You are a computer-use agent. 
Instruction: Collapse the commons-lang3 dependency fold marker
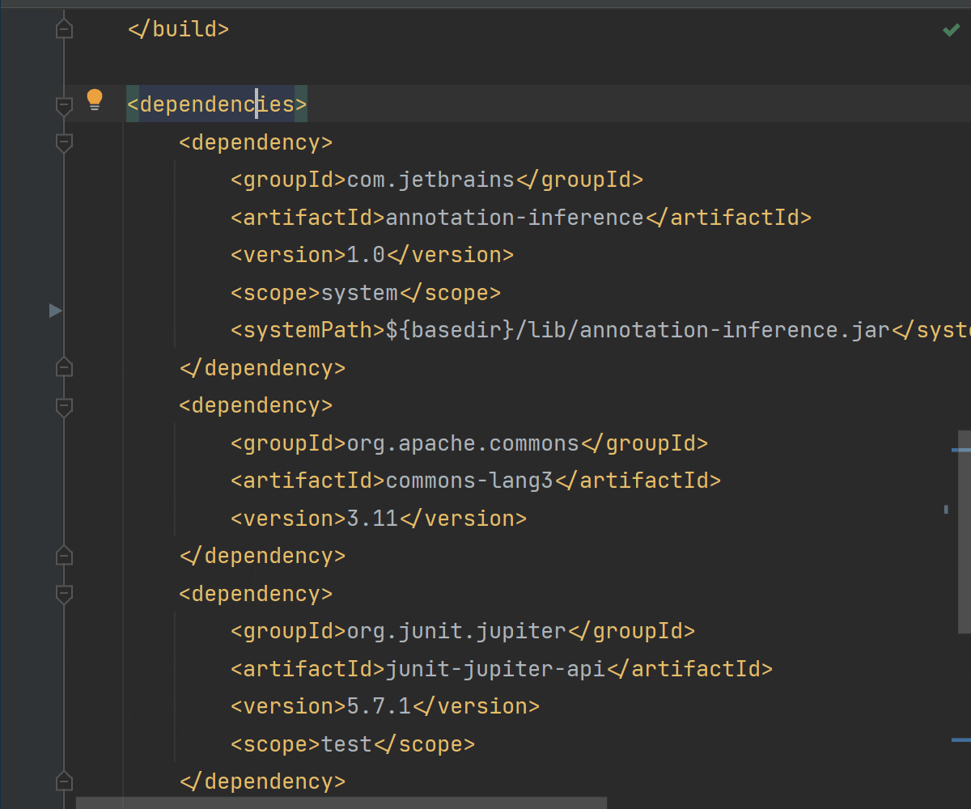click(63, 407)
